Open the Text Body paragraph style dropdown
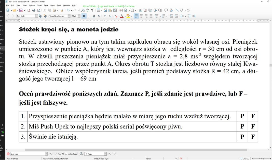 36,16
